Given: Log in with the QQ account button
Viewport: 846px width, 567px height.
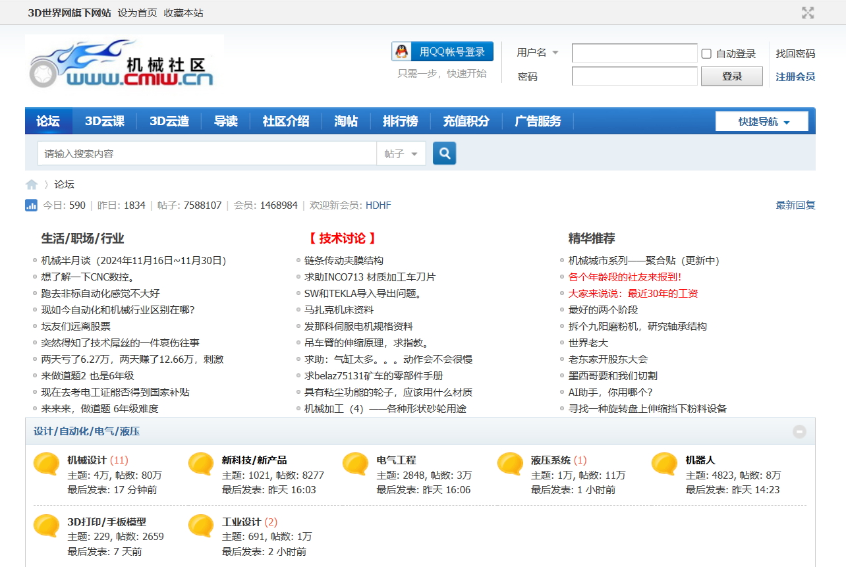Looking at the screenshot, I should (442, 52).
